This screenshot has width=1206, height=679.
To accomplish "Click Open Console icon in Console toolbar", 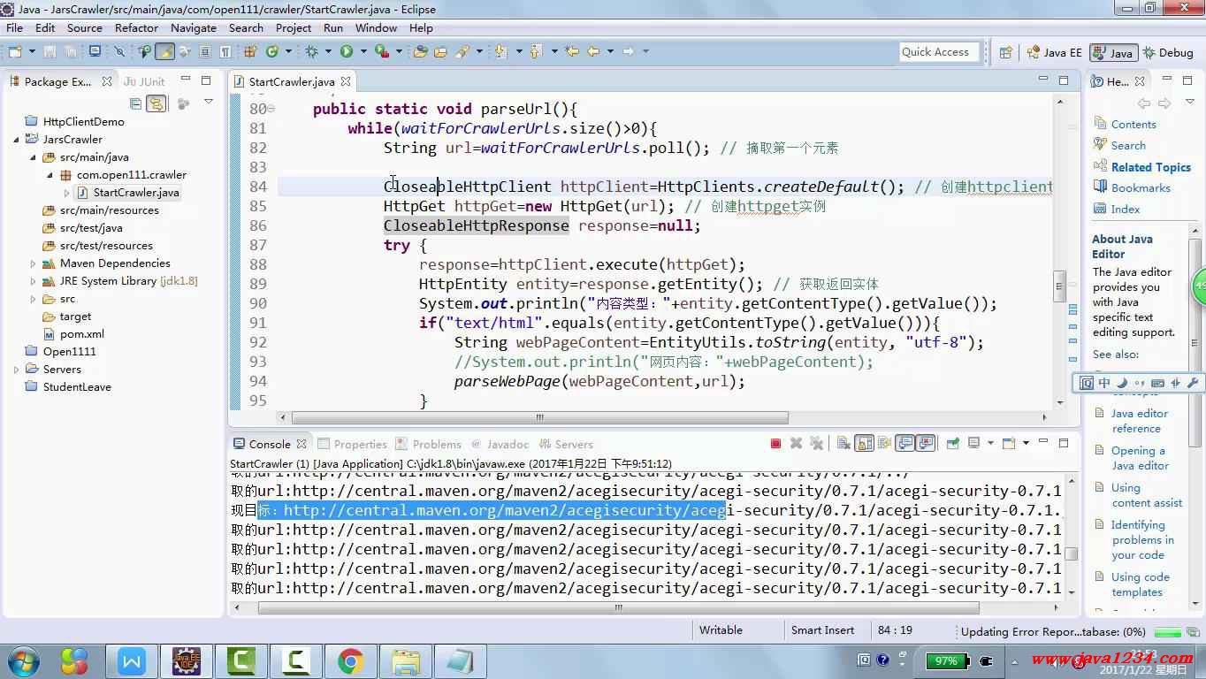I will (1008, 443).
